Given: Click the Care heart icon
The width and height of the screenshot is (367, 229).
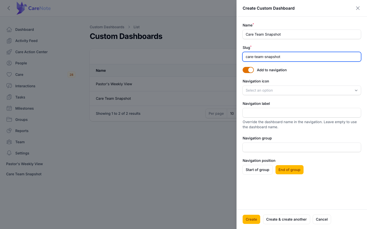Looking at the screenshot, I should [x=9, y=75].
